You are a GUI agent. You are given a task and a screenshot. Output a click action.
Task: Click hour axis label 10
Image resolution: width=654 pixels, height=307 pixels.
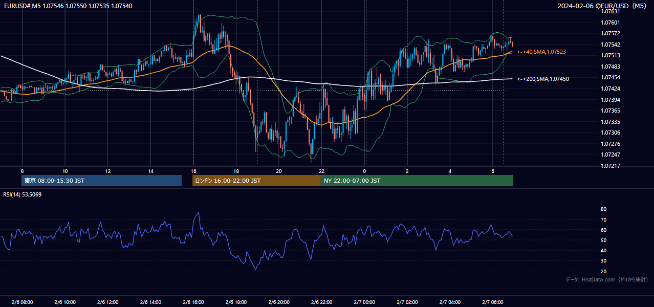click(65, 171)
